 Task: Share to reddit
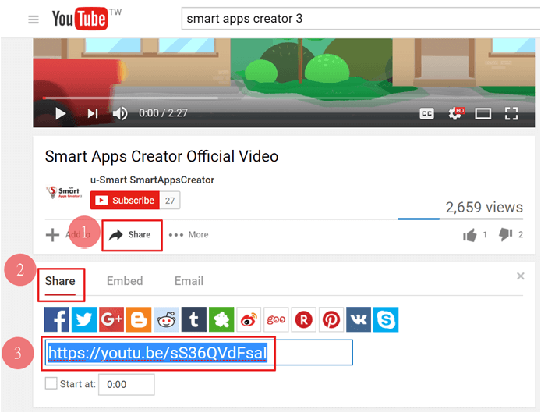pyautogui.click(x=166, y=319)
